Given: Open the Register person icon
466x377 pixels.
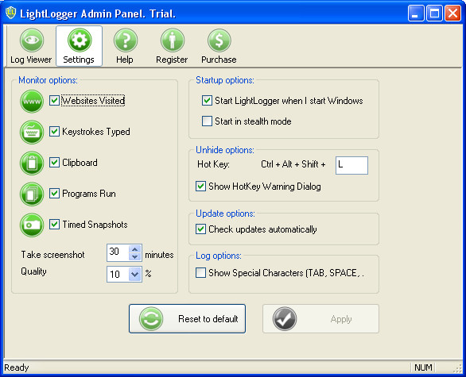Looking at the screenshot, I should point(173,40).
